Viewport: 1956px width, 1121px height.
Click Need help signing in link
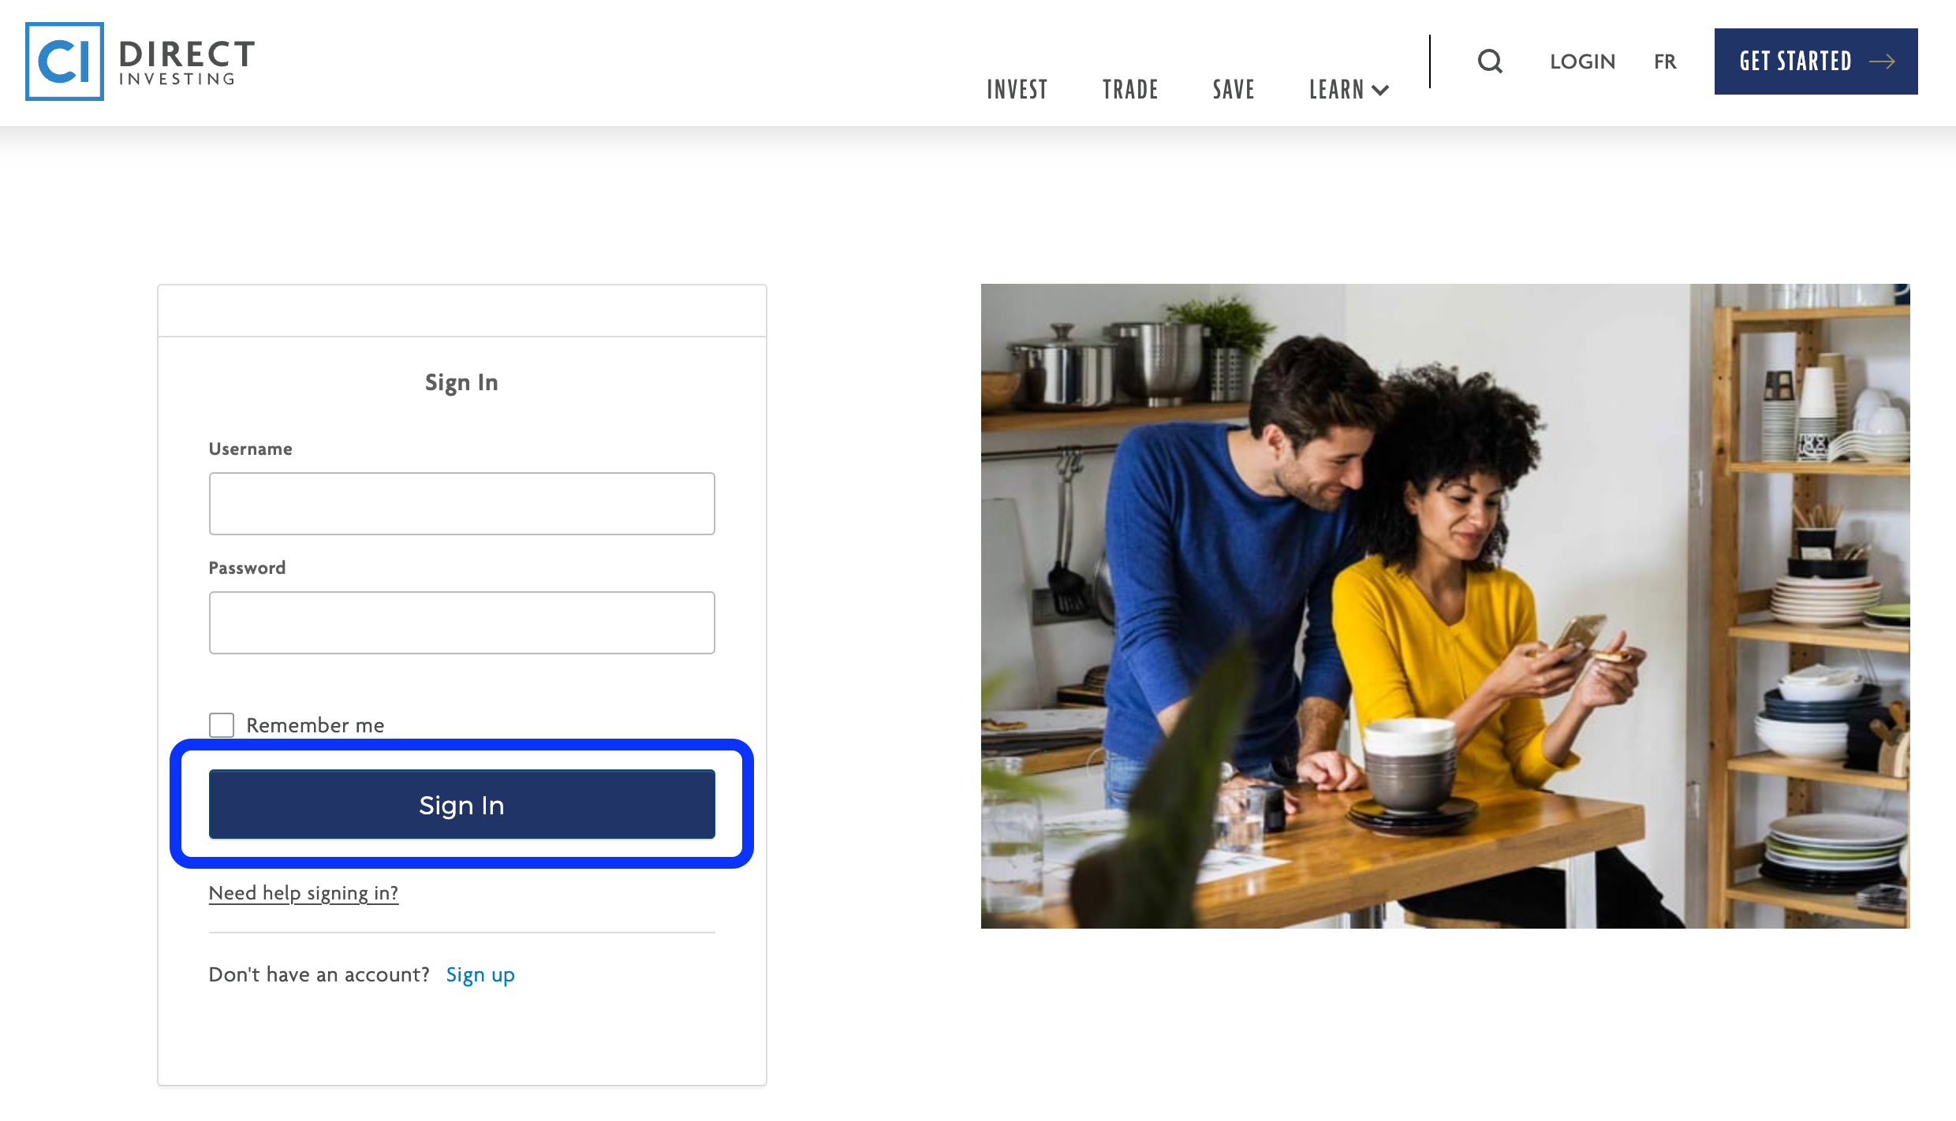pos(302,892)
